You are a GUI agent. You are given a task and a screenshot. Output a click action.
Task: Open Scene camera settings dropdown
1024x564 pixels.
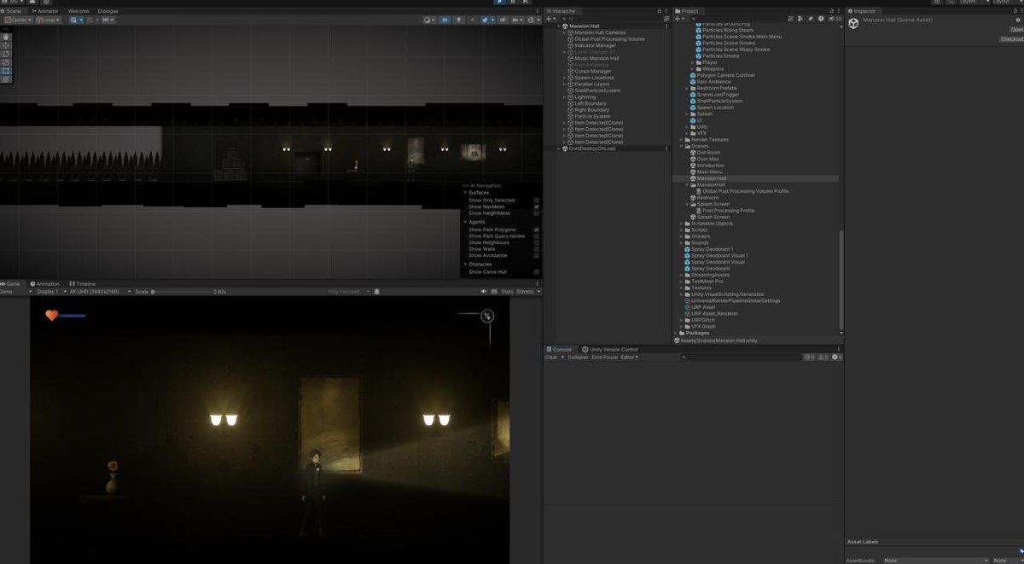pyautogui.click(x=516, y=20)
